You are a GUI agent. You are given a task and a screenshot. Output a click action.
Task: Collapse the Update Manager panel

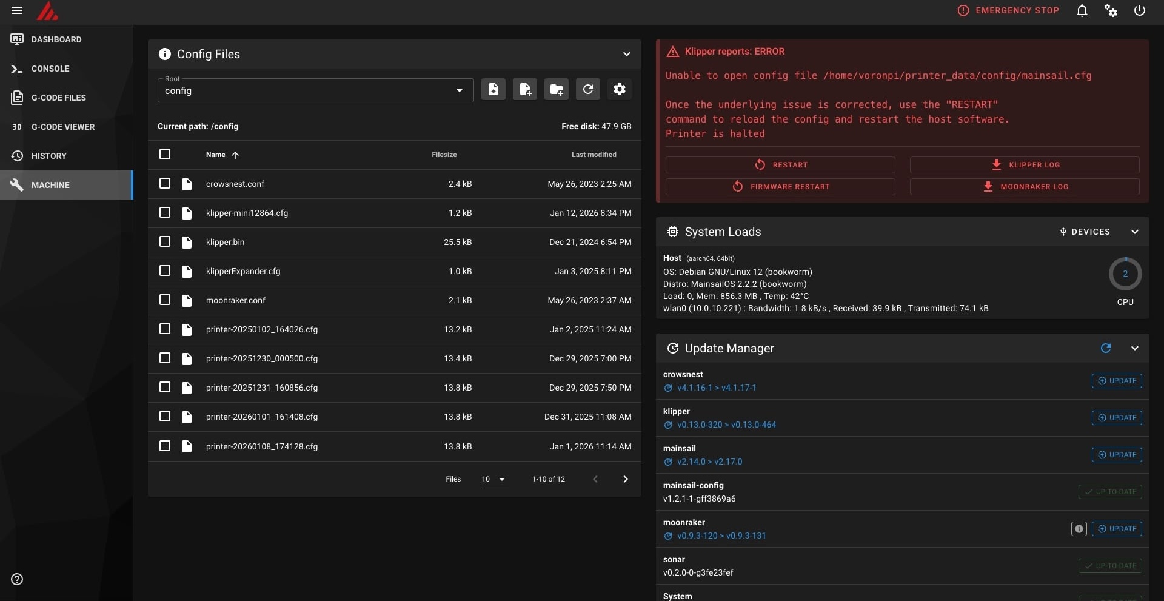tap(1135, 348)
